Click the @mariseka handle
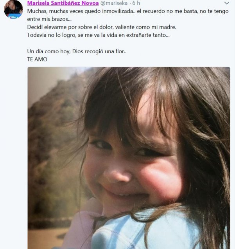 (x=114, y=3)
